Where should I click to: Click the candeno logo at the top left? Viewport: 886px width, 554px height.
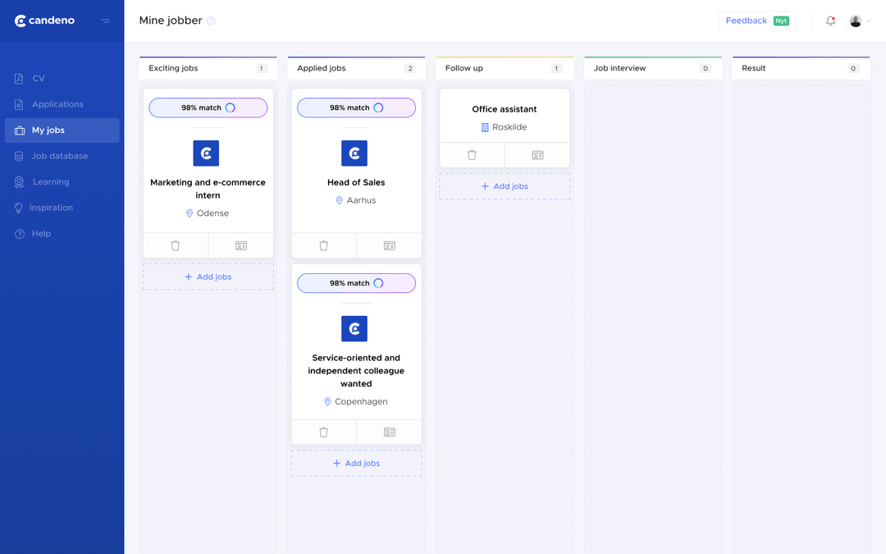click(43, 21)
